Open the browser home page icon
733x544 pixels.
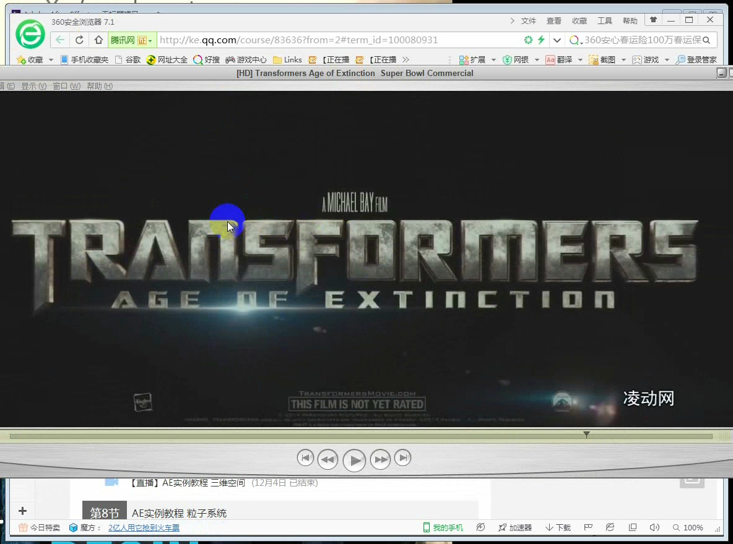click(98, 40)
